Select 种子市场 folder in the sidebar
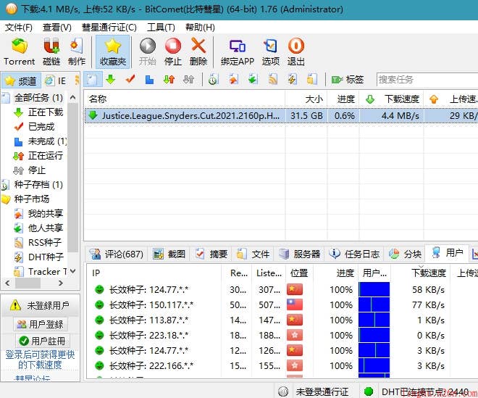Screen dimensions: 478x398 tap(32, 199)
